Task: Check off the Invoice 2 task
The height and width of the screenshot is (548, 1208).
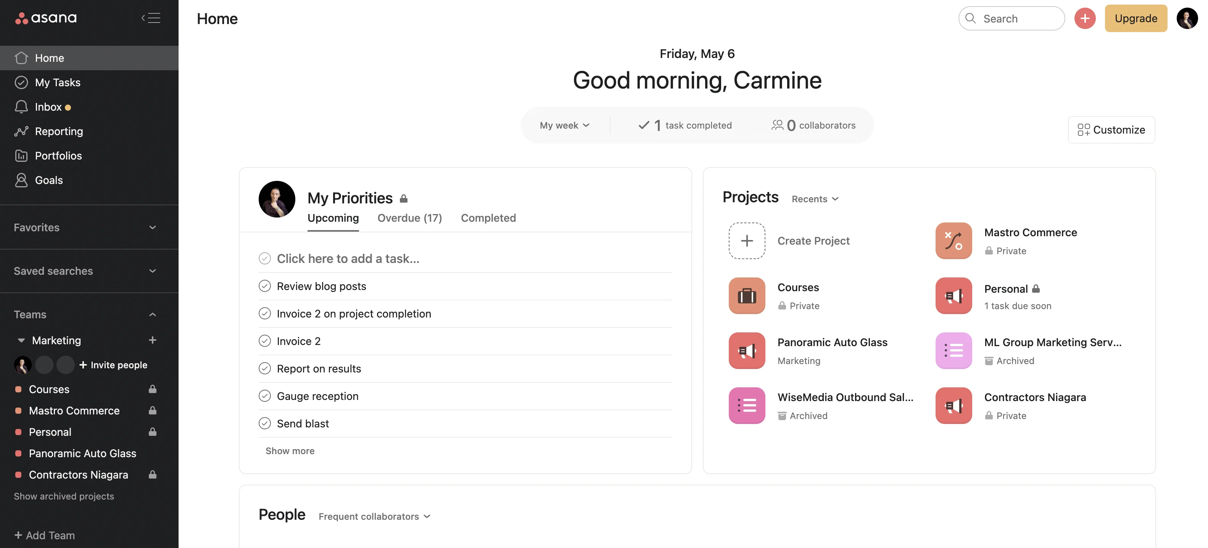Action: point(264,341)
